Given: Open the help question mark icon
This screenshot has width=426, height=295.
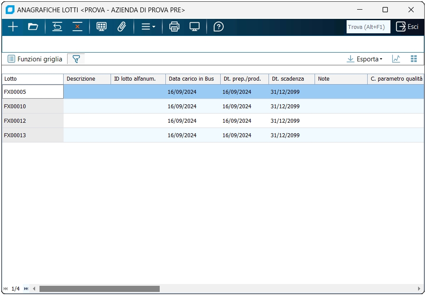Looking at the screenshot, I should [218, 27].
